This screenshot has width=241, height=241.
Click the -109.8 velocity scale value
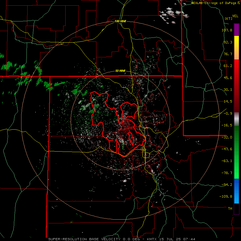tap(226, 197)
